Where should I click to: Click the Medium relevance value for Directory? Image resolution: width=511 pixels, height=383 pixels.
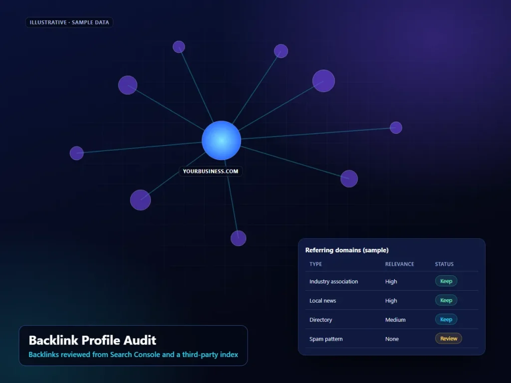click(395, 320)
